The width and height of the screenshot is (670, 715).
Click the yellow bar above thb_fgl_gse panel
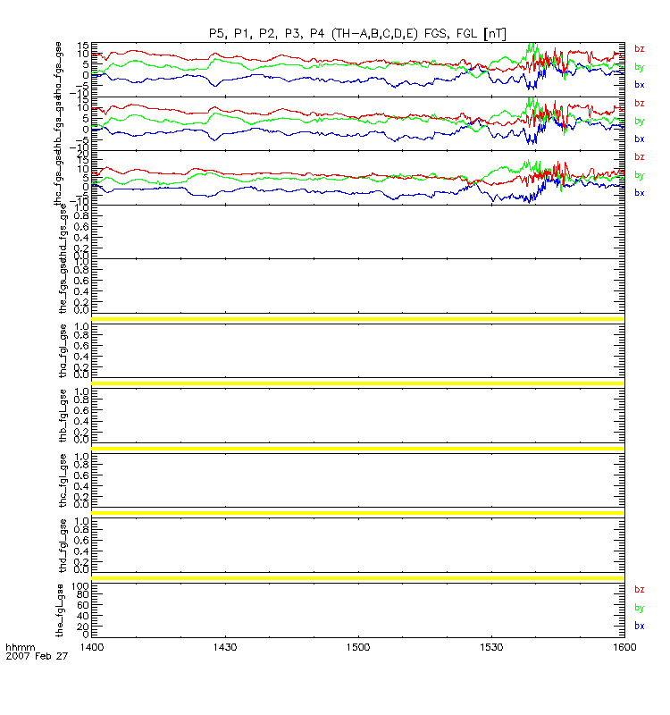tap(357, 383)
